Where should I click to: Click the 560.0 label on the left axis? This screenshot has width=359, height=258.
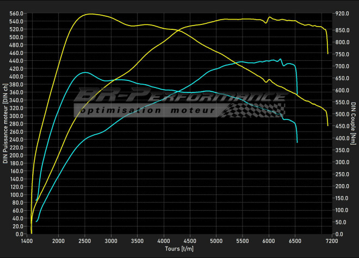click(16, 14)
